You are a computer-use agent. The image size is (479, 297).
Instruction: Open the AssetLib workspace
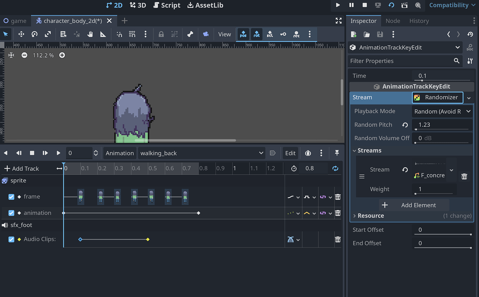205,5
